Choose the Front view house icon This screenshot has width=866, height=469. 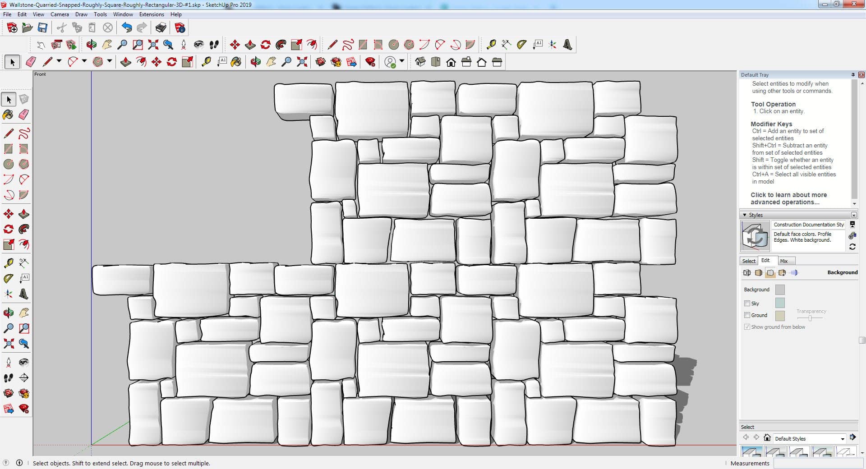(451, 62)
